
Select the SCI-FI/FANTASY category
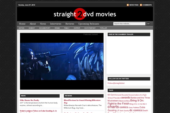[90, 28]
